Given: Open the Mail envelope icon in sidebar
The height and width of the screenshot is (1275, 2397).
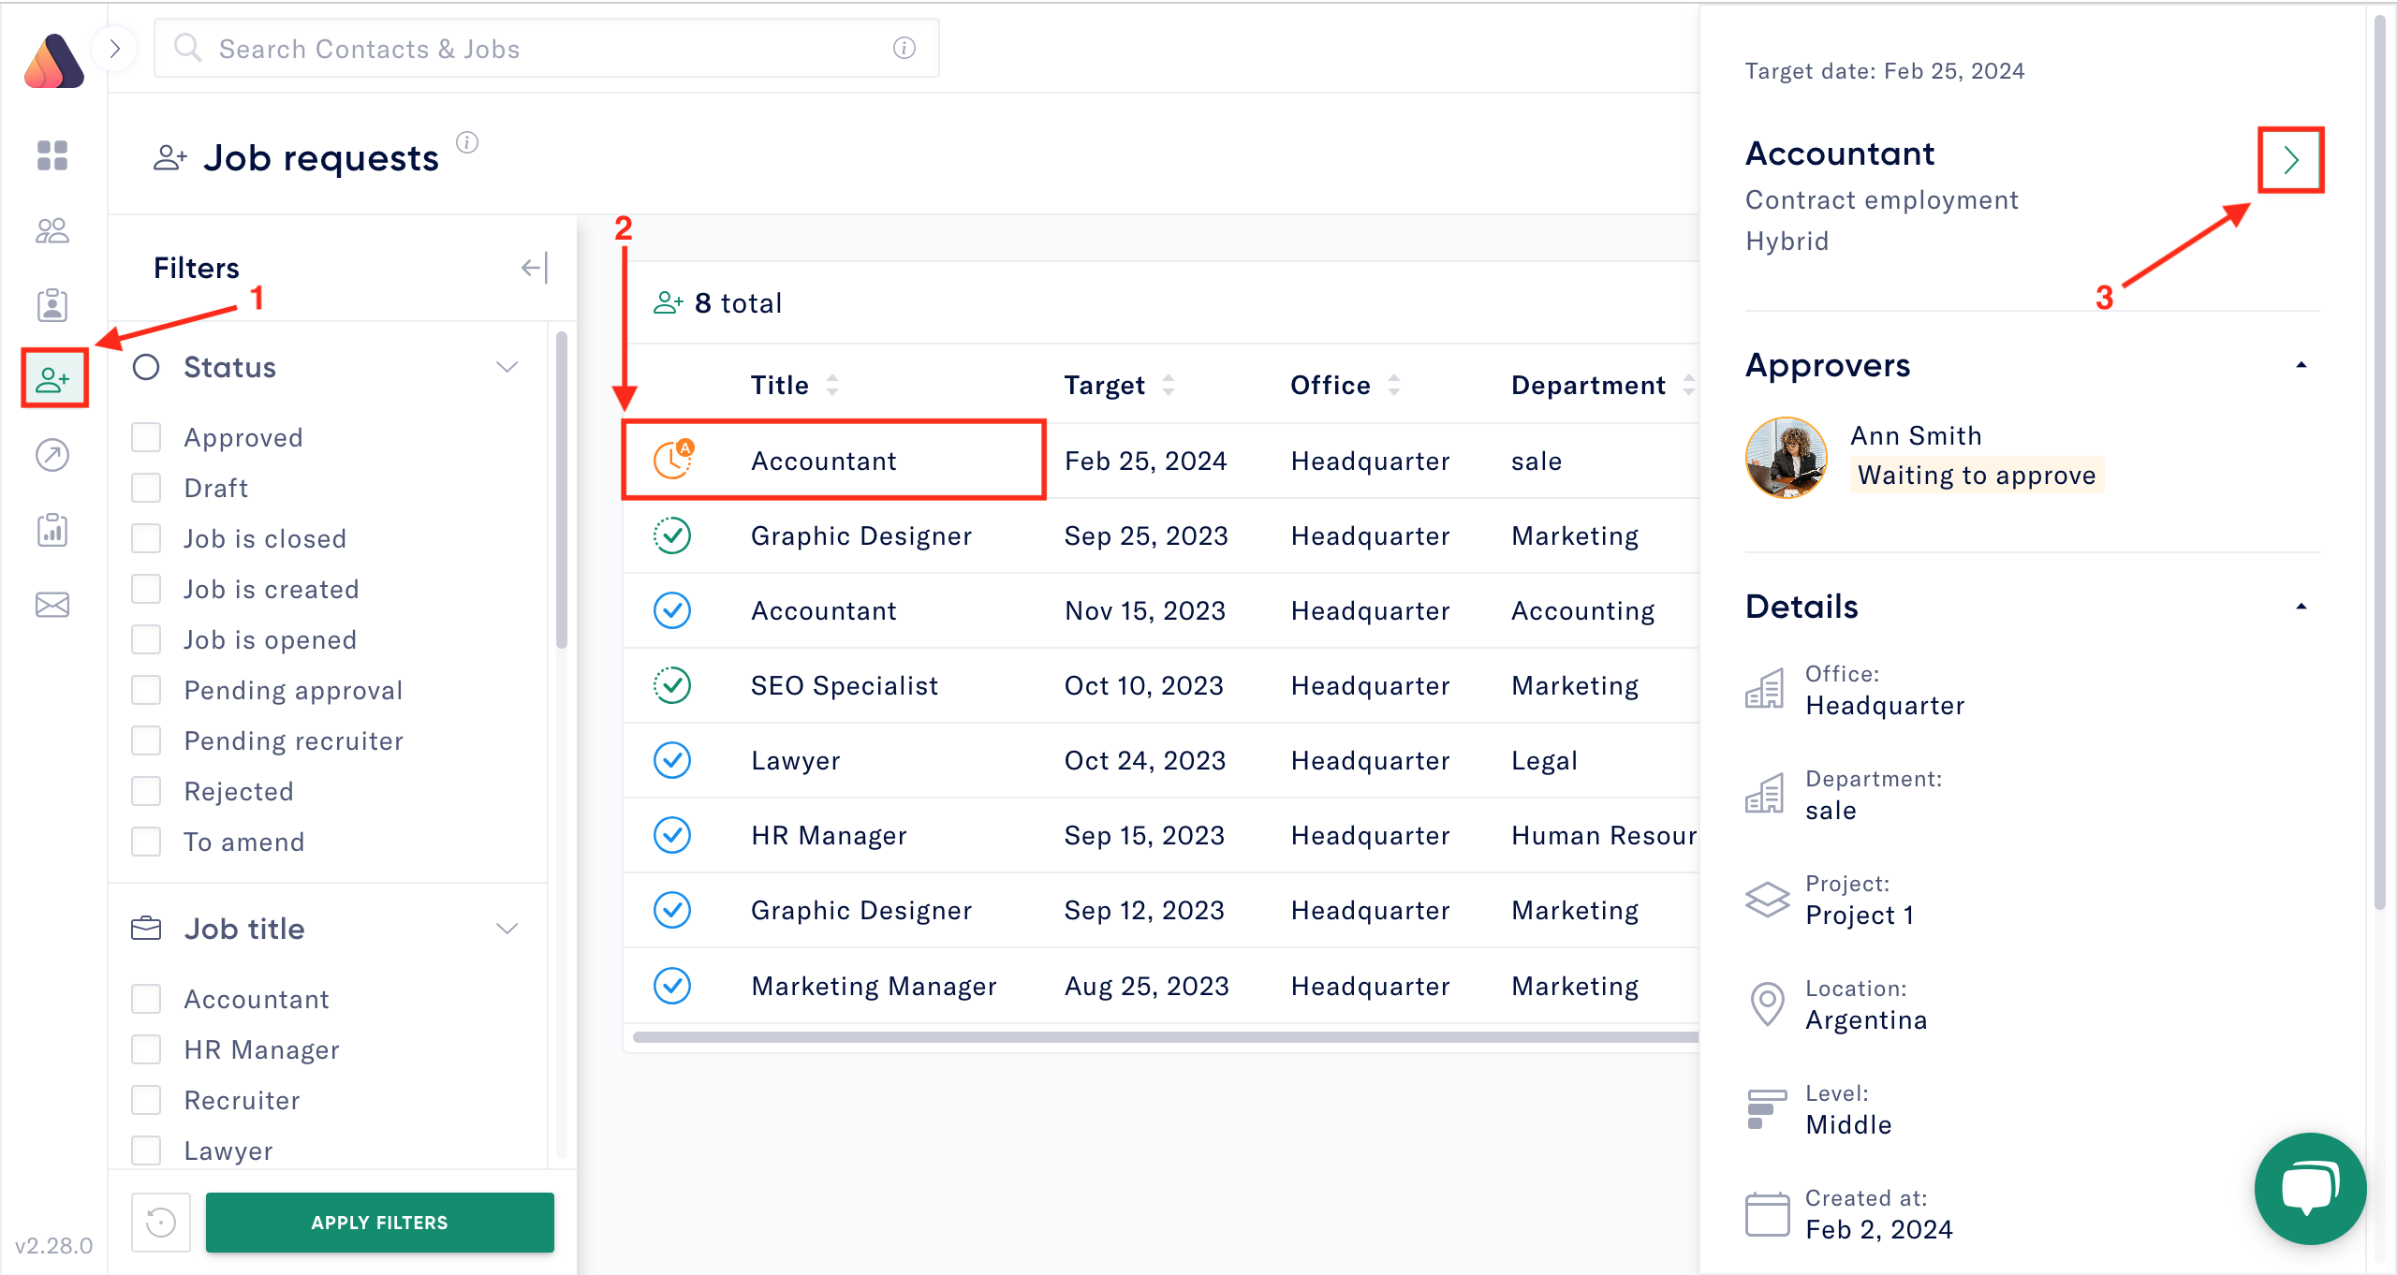Looking at the screenshot, I should [53, 605].
